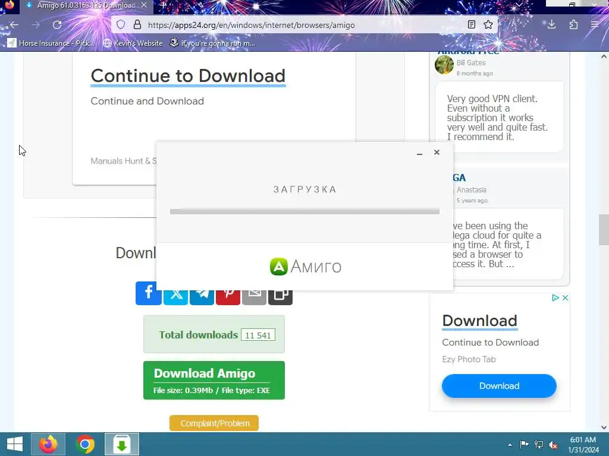This screenshot has width=609, height=456.
Task: Open network tray icon
Action: [x=539, y=445]
